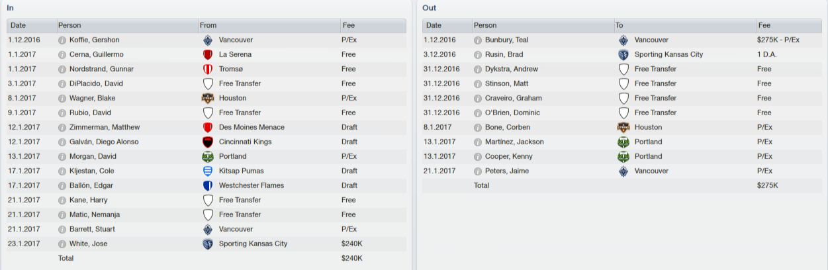Click Portland badge in Martínez, Jackson row
Screen dimensions: 828x270
coord(623,142)
